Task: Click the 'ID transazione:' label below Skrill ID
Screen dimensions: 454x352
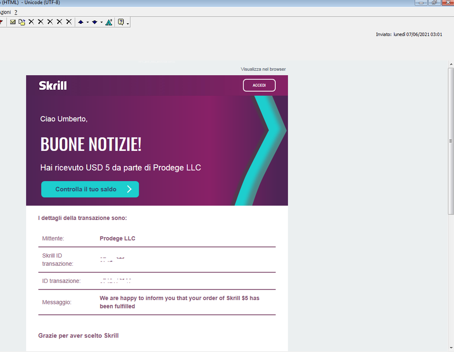Action: coord(61,281)
